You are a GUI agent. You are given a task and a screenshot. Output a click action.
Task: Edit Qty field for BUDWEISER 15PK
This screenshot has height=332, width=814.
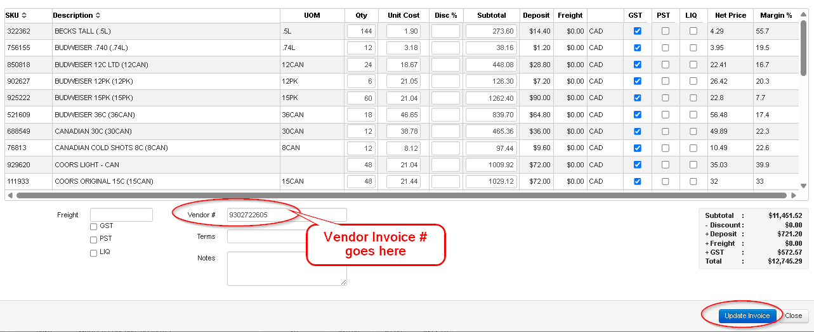tap(362, 98)
